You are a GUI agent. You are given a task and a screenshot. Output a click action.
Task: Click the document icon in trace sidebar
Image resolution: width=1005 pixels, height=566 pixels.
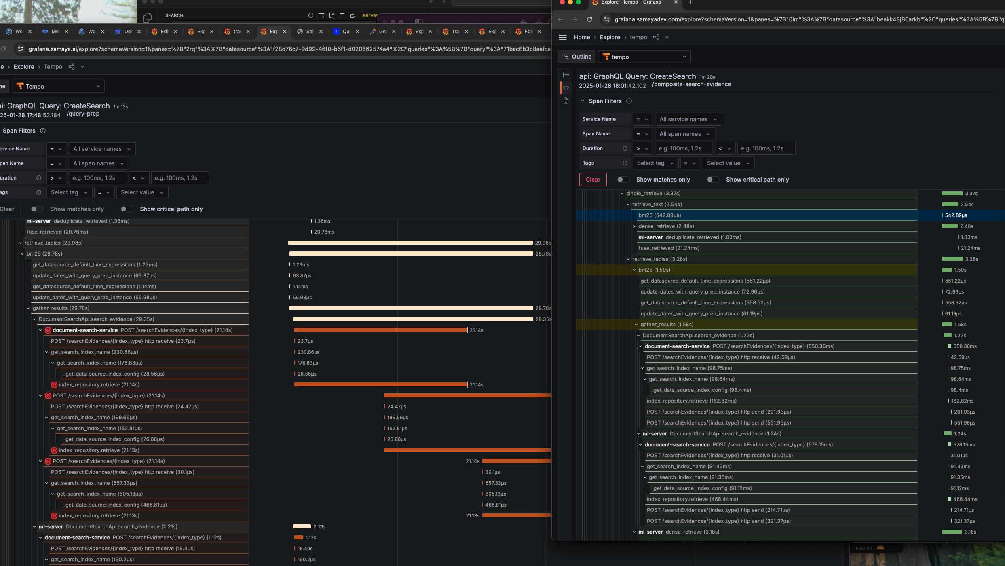pos(566,101)
